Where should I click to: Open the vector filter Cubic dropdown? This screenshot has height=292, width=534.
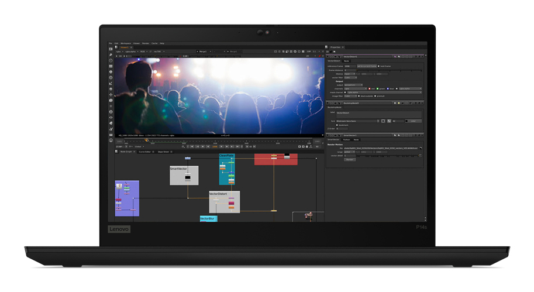coord(351,78)
